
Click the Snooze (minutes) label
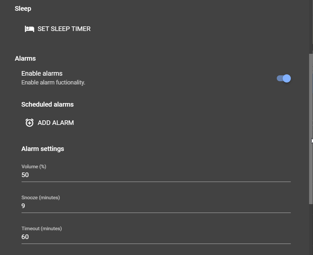(x=40, y=198)
